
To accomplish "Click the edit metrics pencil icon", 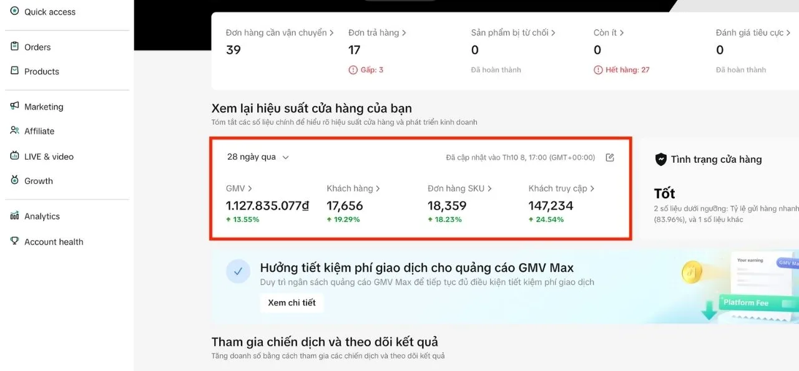I will click(610, 157).
